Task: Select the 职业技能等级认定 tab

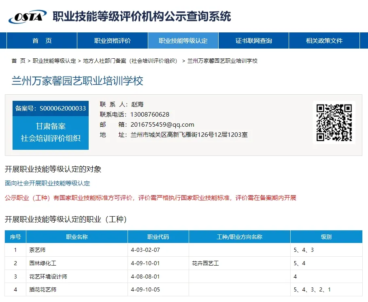Action: coord(183,40)
